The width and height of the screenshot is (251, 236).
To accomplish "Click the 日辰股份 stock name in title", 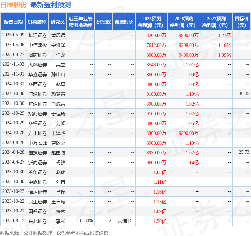I will point(14,5).
